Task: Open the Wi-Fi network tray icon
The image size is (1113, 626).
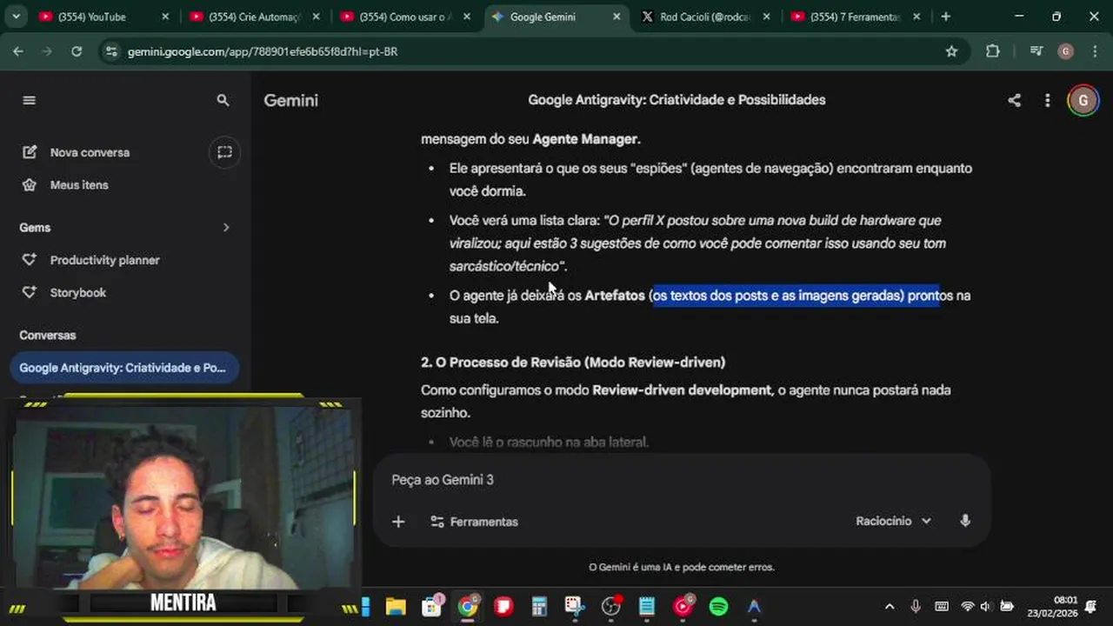Action: pos(967,607)
